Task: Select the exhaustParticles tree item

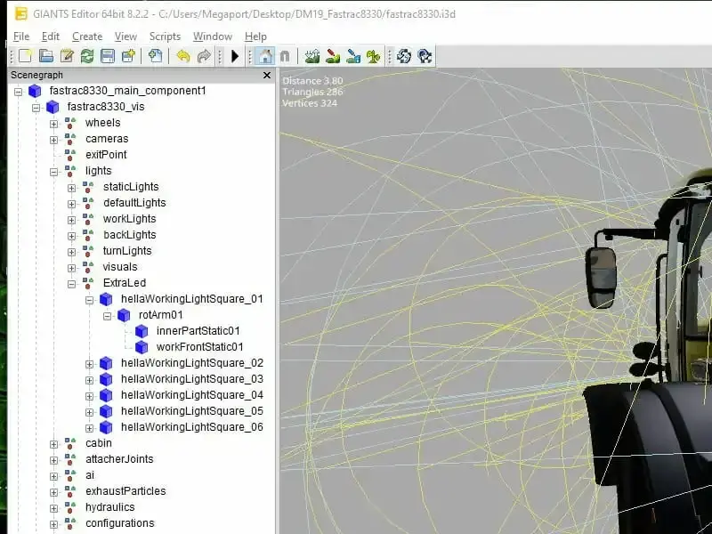Action: tap(125, 491)
